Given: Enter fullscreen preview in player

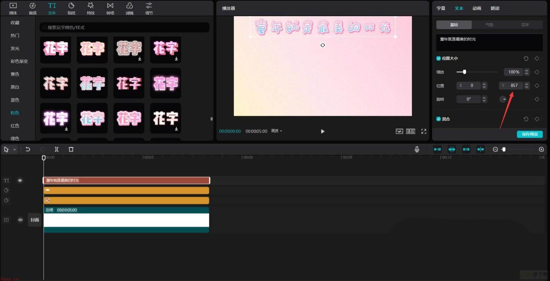Looking at the screenshot, I should 423,131.
